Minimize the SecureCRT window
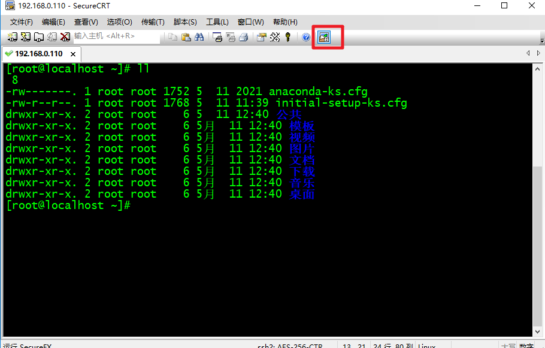 (477, 5)
